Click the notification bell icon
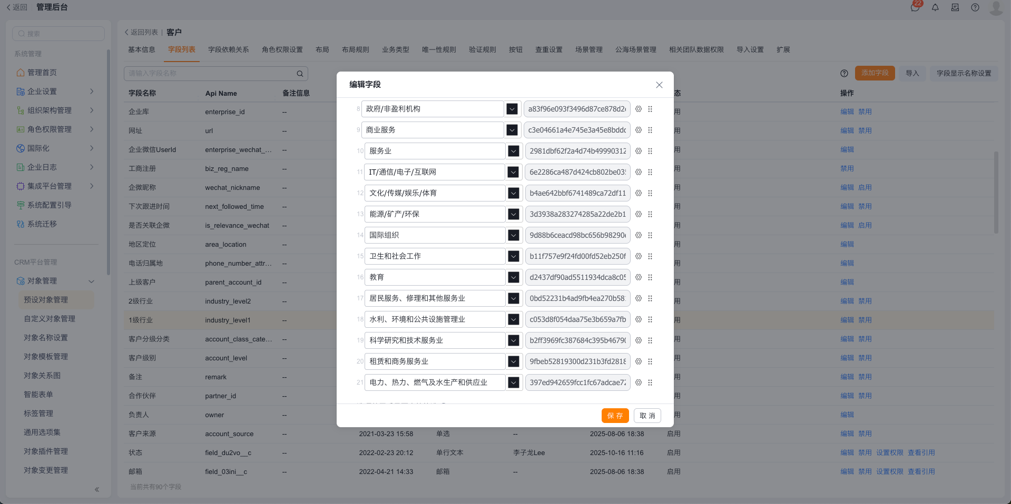Screen dimensions: 1011x504 pyautogui.click(x=935, y=7)
